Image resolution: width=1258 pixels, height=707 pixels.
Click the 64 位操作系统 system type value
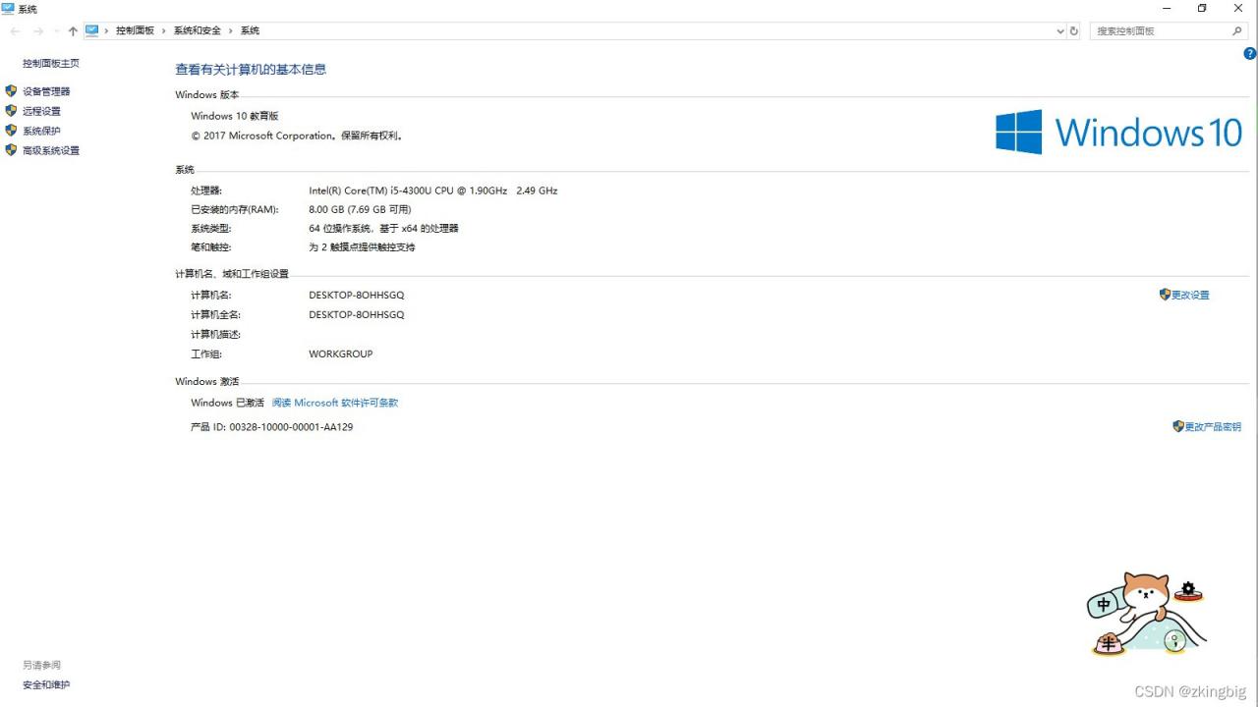tap(383, 228)
